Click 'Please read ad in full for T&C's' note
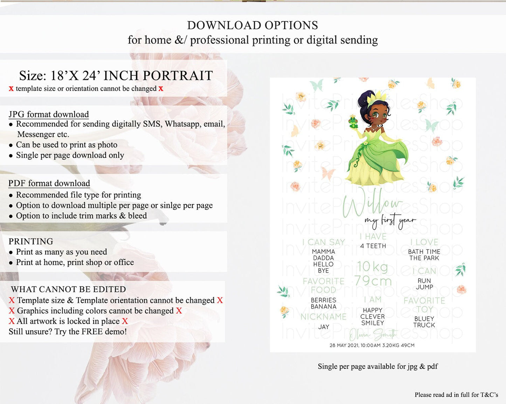 (456, 395)
